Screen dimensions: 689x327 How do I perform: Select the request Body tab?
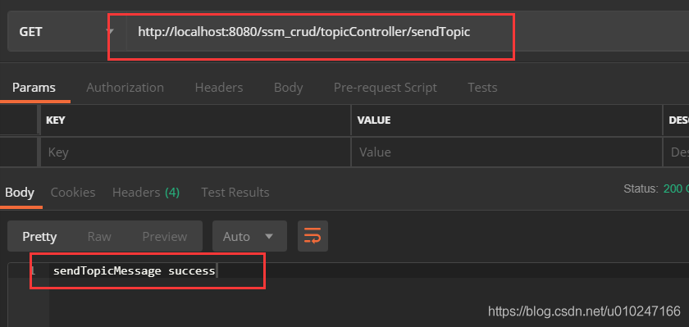(x=288, y=88)
